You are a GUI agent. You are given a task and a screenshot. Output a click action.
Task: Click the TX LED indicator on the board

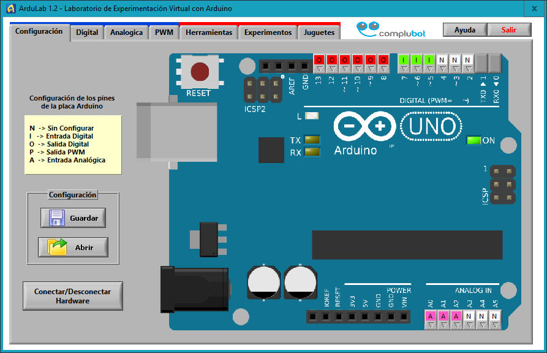click(x=312, y=140)
